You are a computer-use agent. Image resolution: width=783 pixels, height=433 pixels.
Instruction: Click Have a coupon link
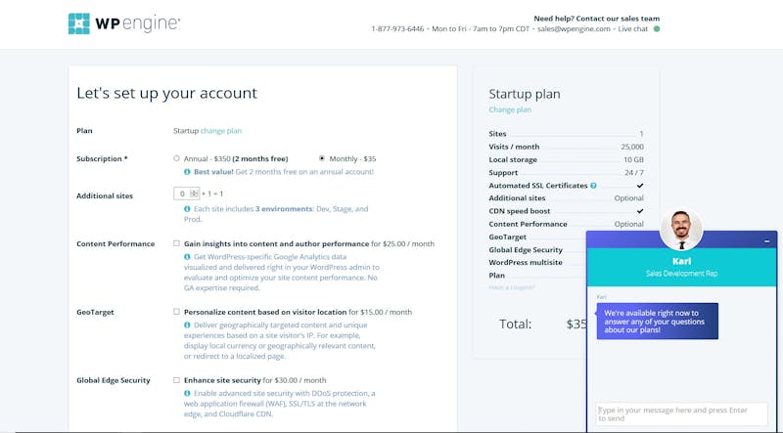point(512,287)
